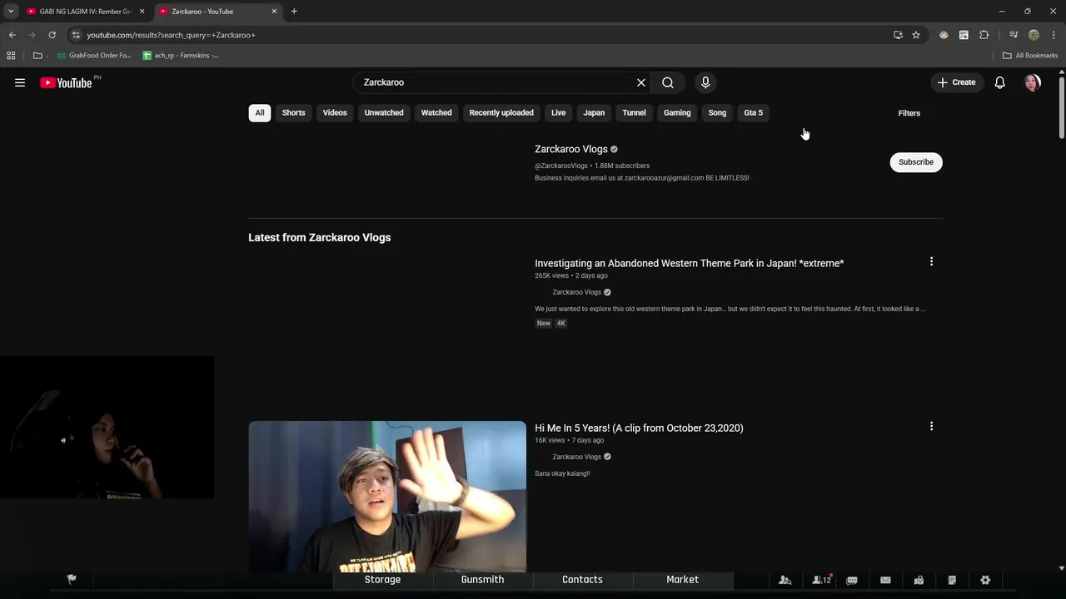Open the YouTube hamburger guide menu
The image size is (1066, 599).
click(x=20, y=82)
